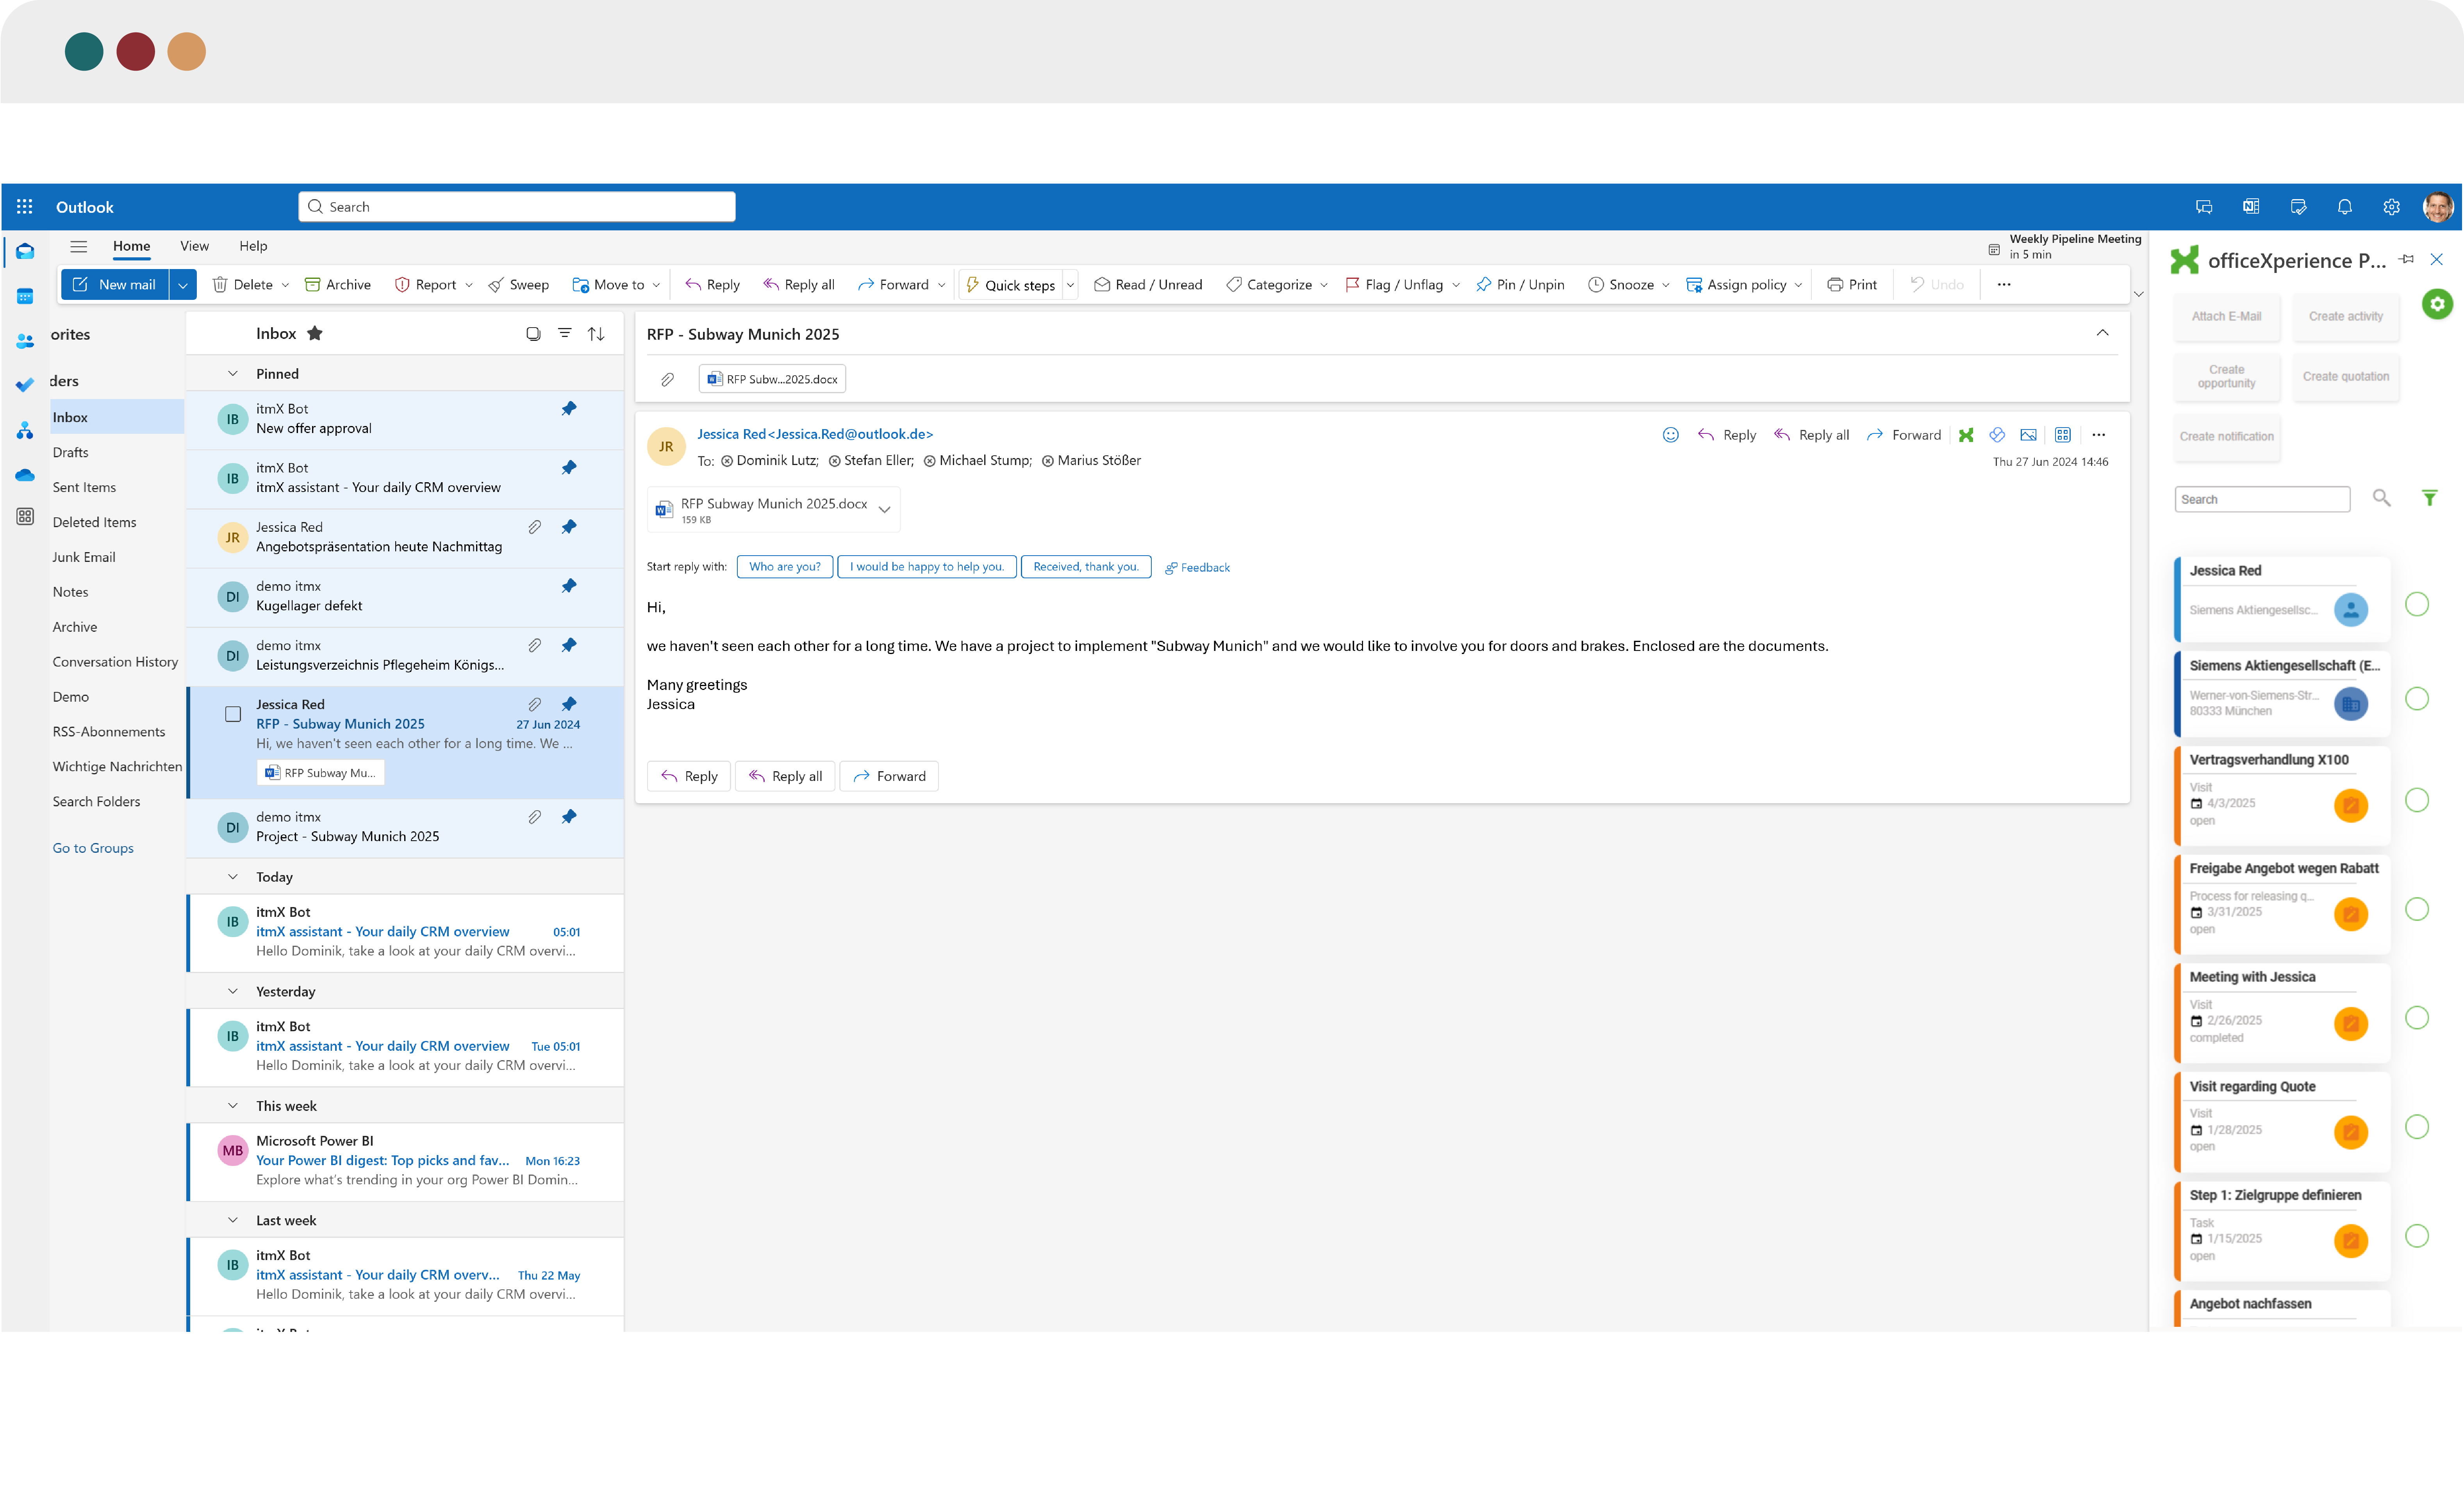Expand the Quick steps dropdown arrow

pos(1070,285)
